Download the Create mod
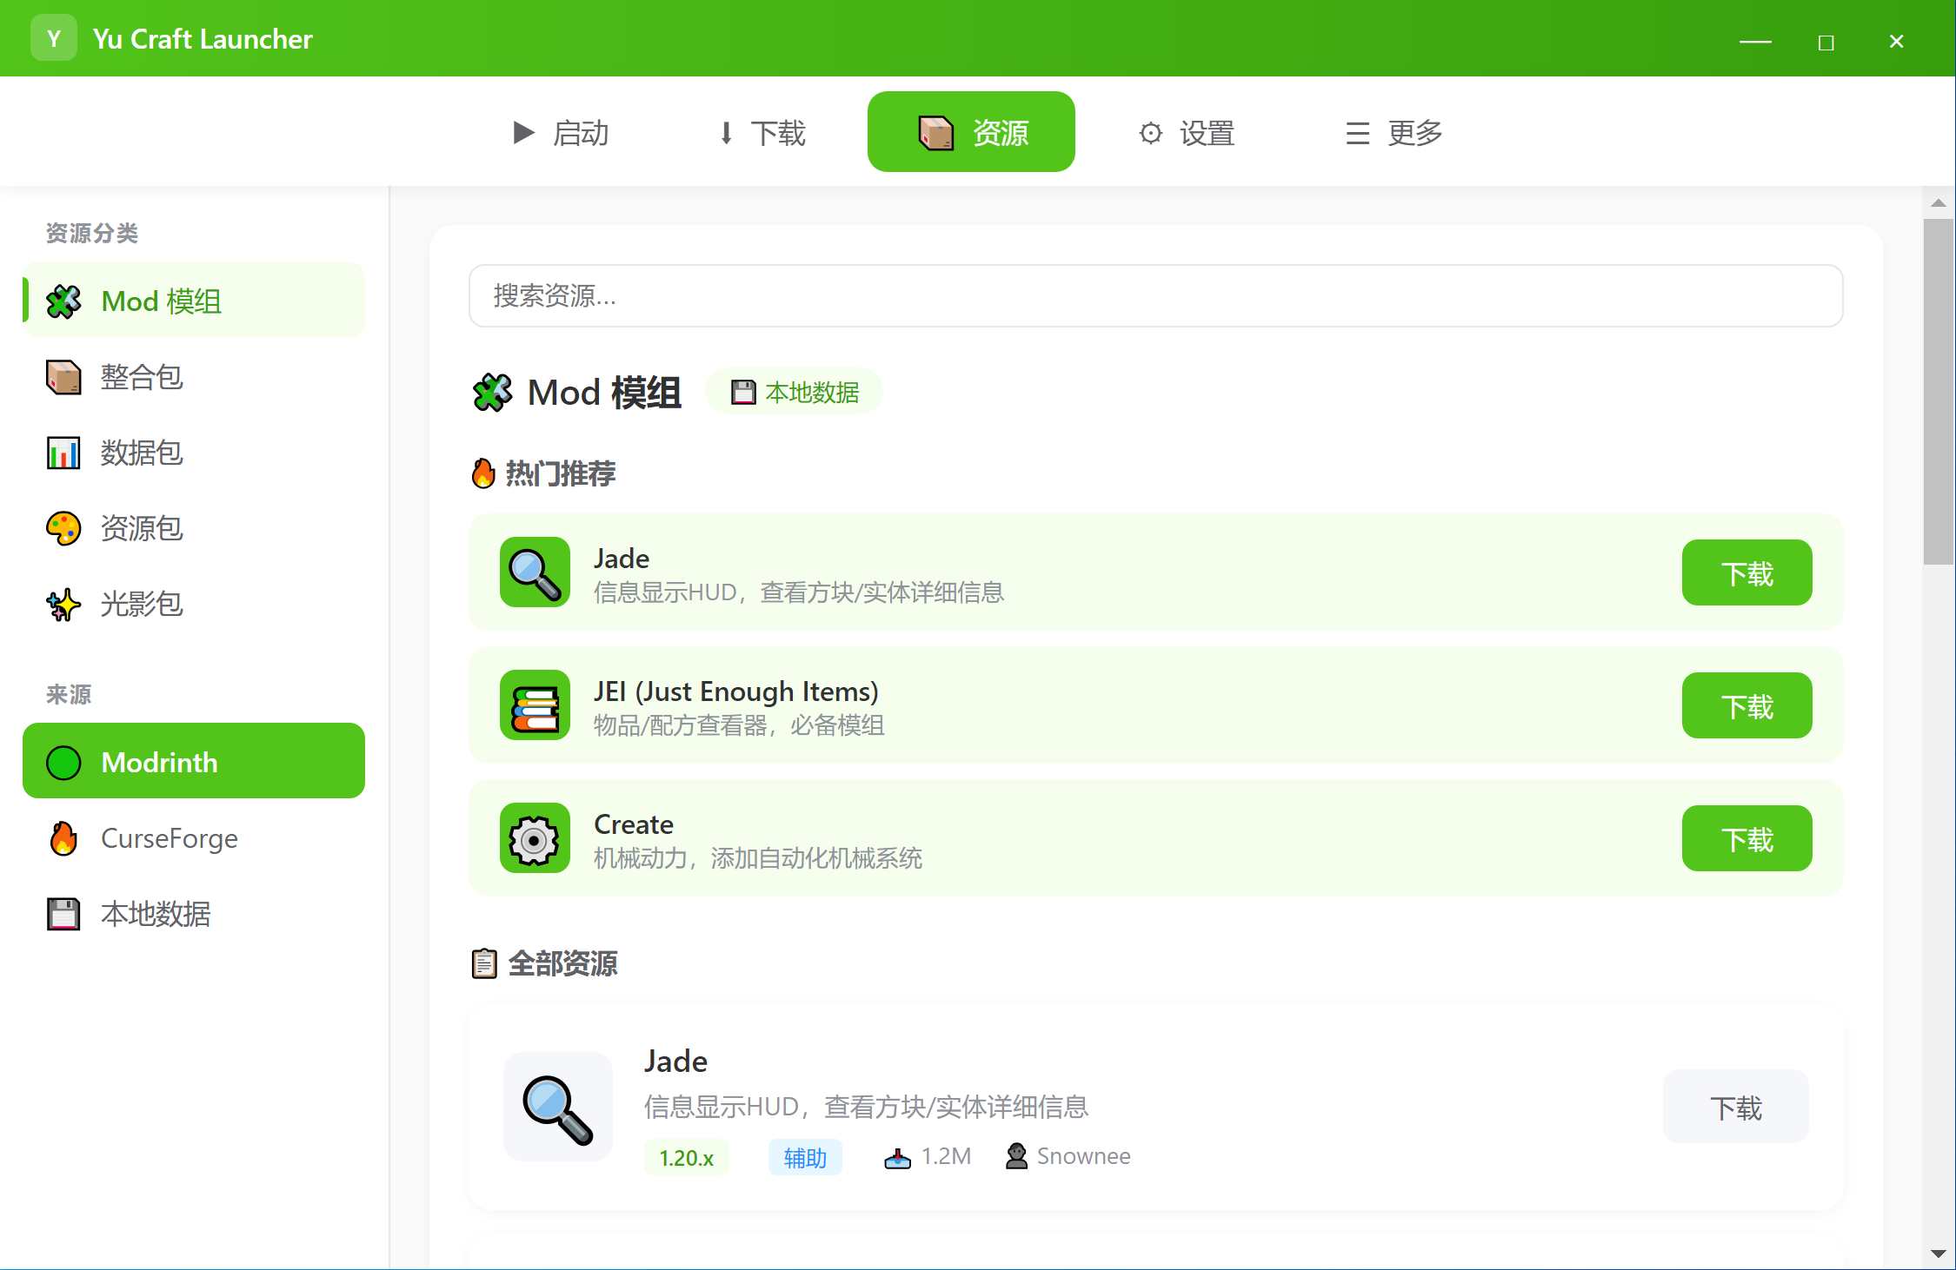1956x1270 pixels. pos(1746,838)
